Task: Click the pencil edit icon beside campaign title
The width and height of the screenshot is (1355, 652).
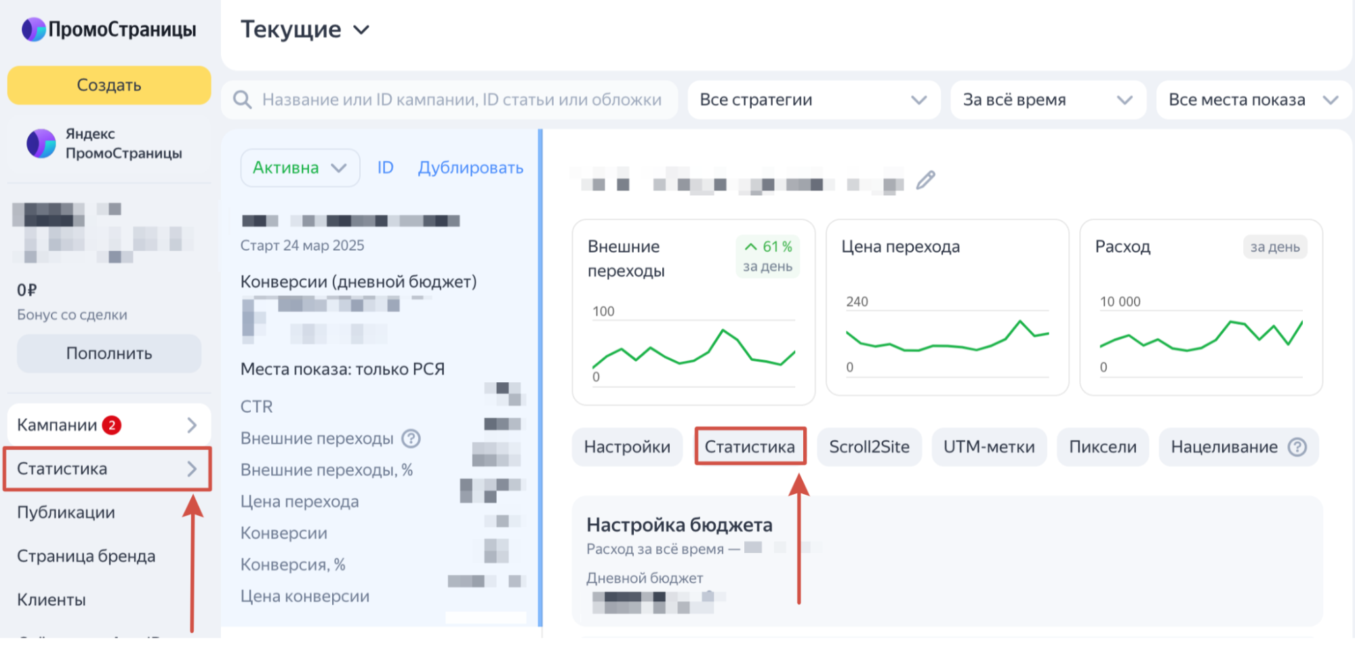Action: pos(925,180)
